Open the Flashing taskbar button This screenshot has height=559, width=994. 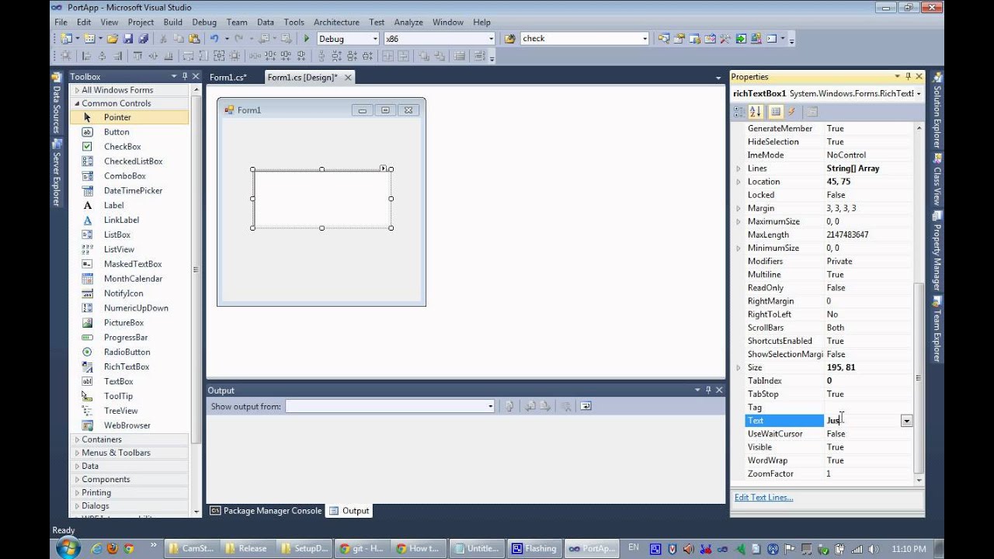pyautogui.click(x=533, y=548)
